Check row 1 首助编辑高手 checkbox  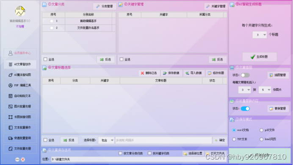[x=52, y=21]
